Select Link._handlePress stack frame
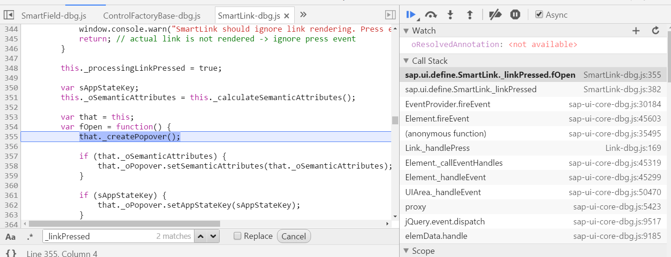Screen dimensions: 671x257 tap(533, 148)
